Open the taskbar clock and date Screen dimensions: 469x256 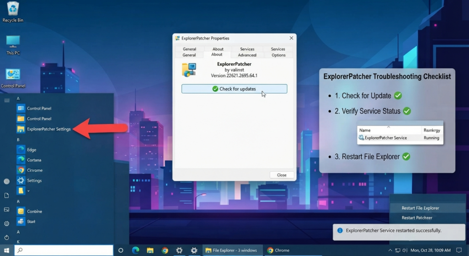click(x=431, y=251)
